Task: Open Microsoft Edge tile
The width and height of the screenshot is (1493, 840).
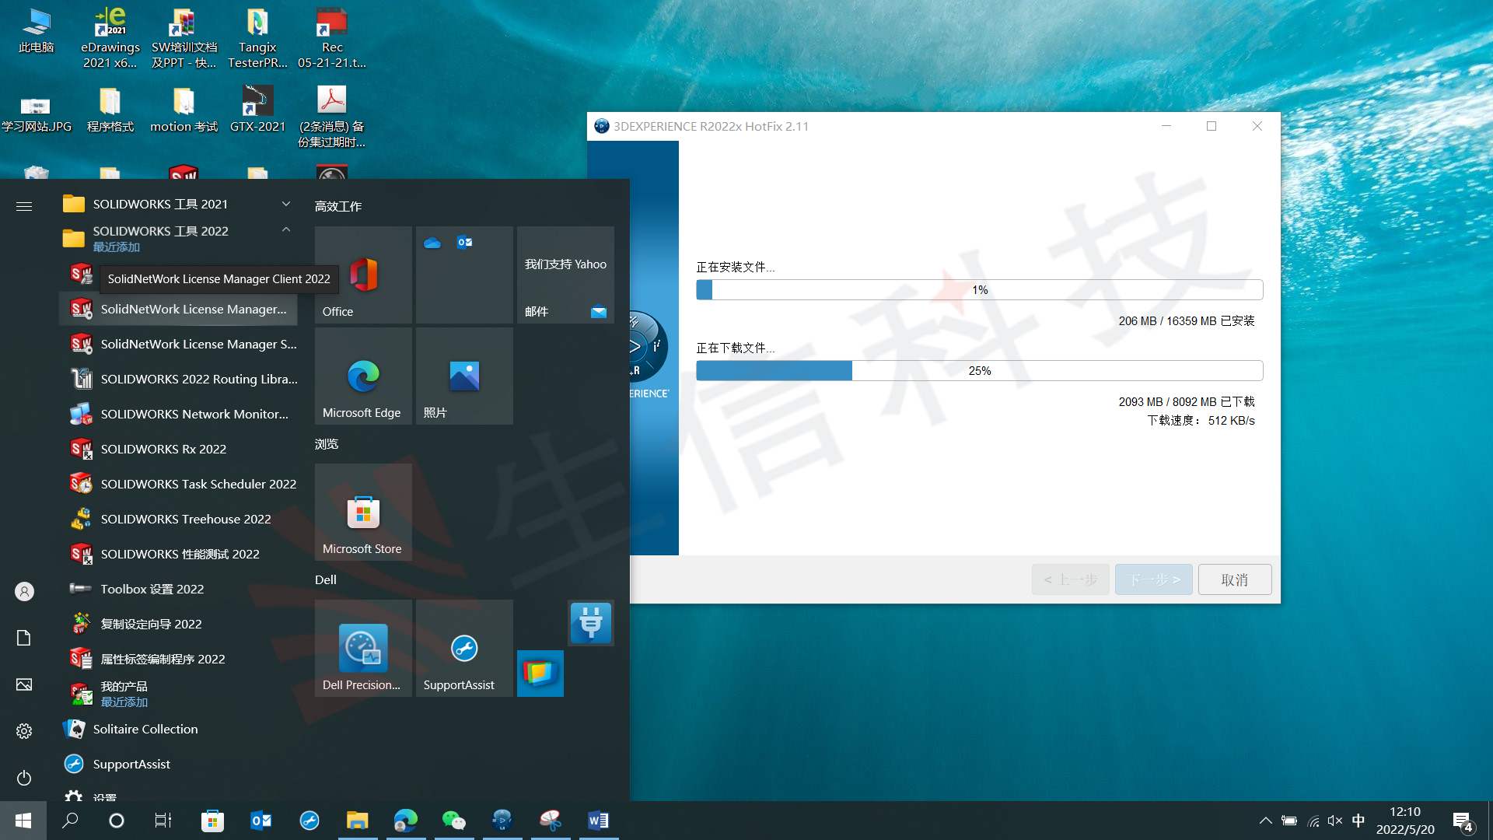Action: point(363,376)
